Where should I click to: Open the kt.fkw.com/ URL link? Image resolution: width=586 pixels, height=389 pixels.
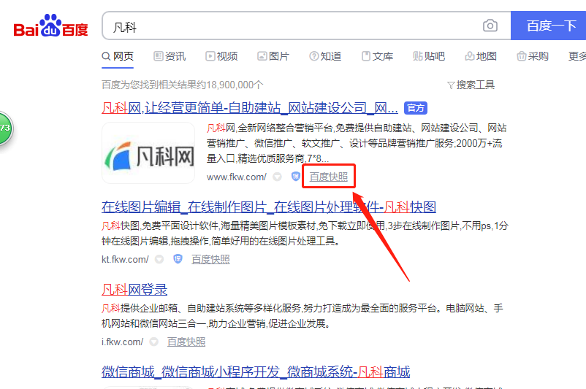(x=125, y=260)
